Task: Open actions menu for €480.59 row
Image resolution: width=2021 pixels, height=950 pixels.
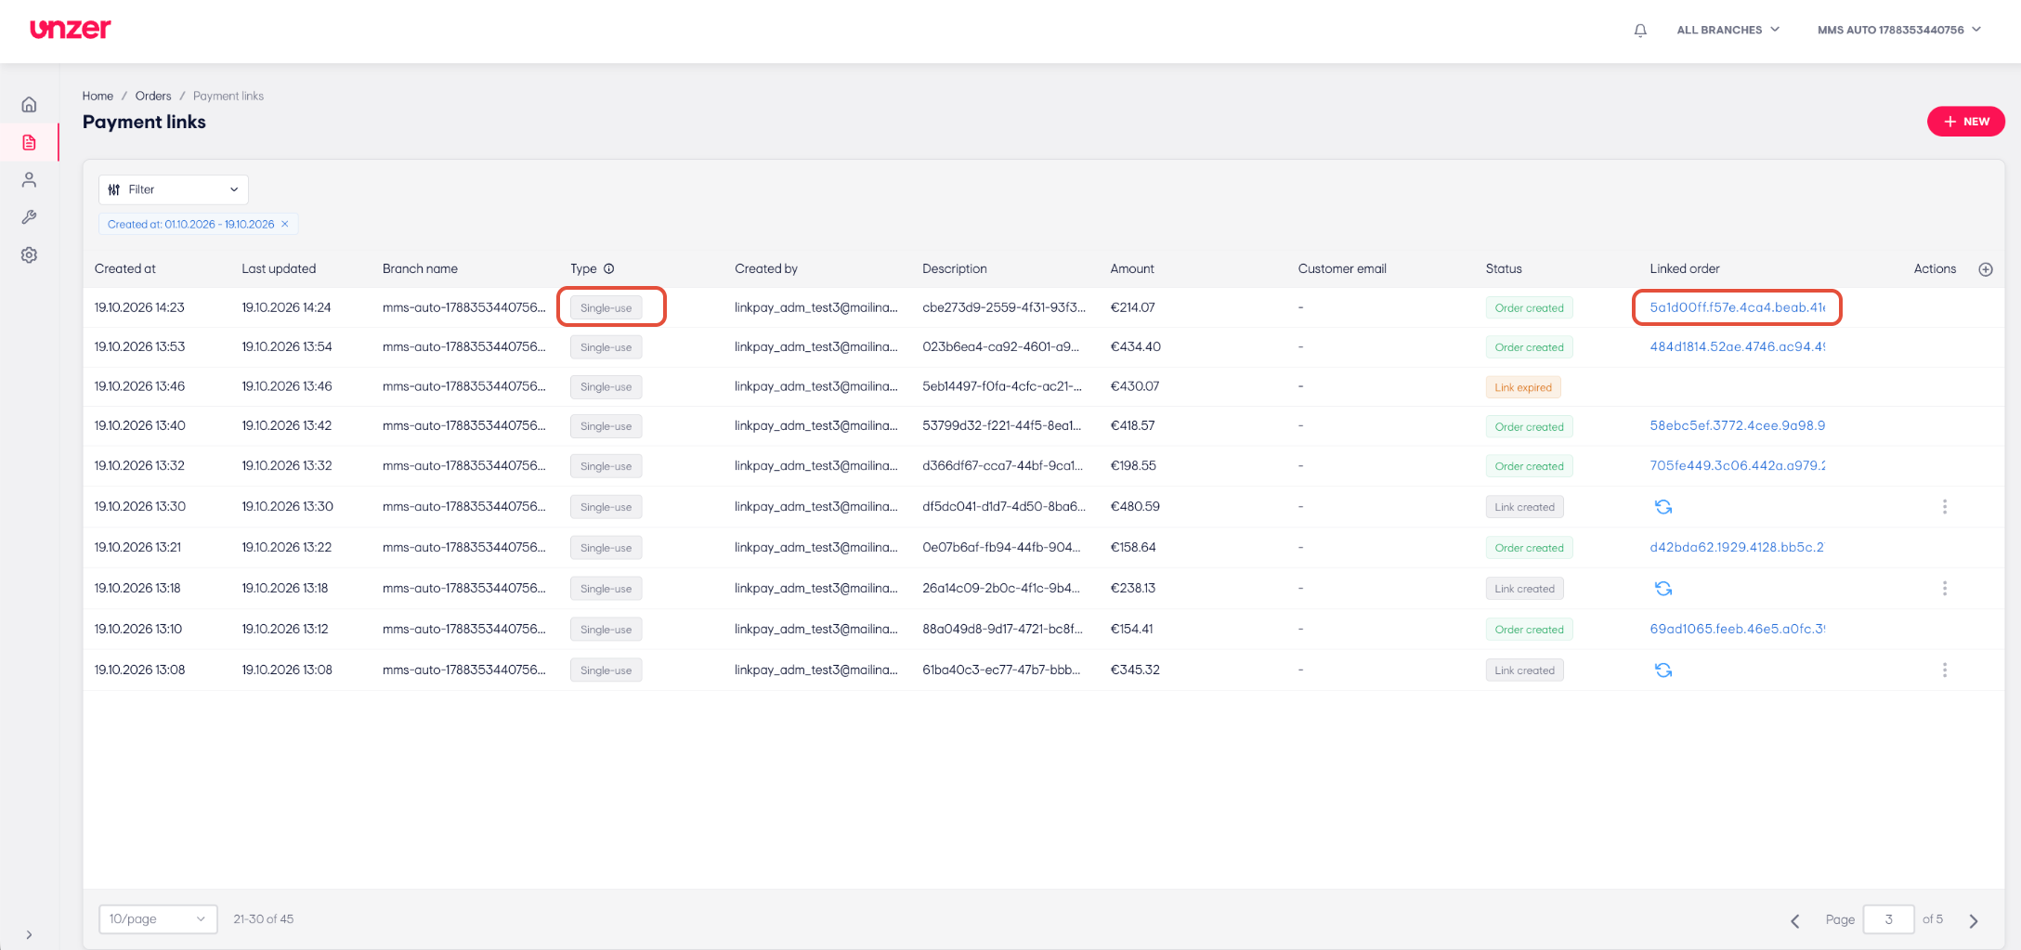Action: point(1945,506)
